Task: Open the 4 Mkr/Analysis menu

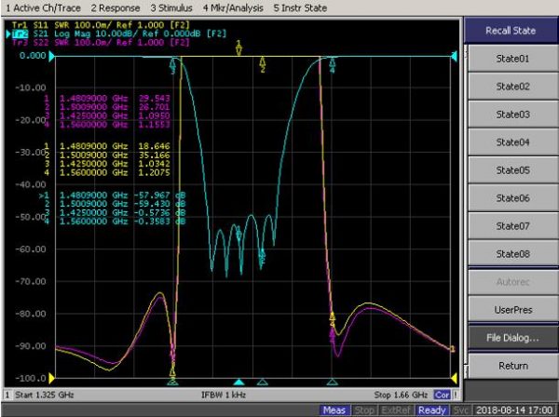Action: point(233,7)
